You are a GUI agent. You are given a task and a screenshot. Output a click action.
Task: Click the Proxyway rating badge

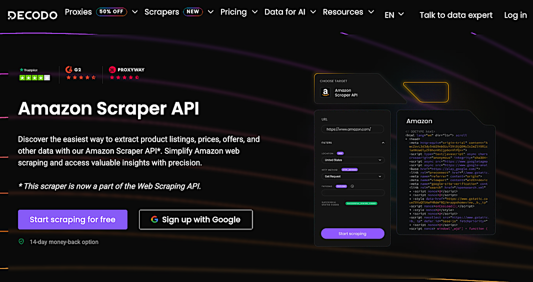pos(126,73)
